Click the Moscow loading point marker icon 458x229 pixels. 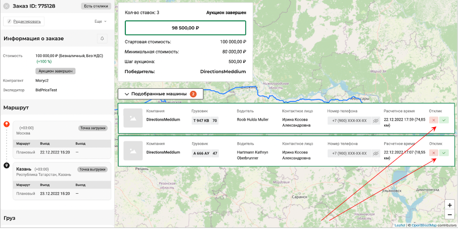7,124
